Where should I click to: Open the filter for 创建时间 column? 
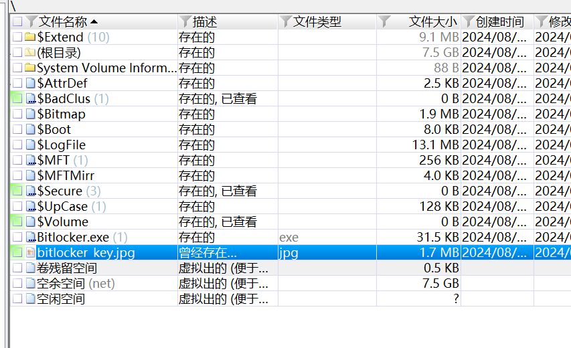click(x=469, y=21)
